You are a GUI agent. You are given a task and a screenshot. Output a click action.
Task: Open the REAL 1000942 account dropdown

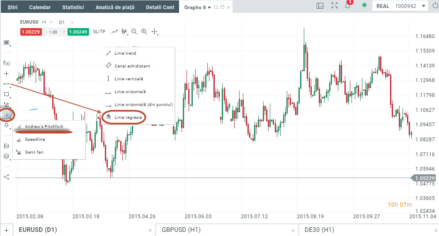(401, 6)
